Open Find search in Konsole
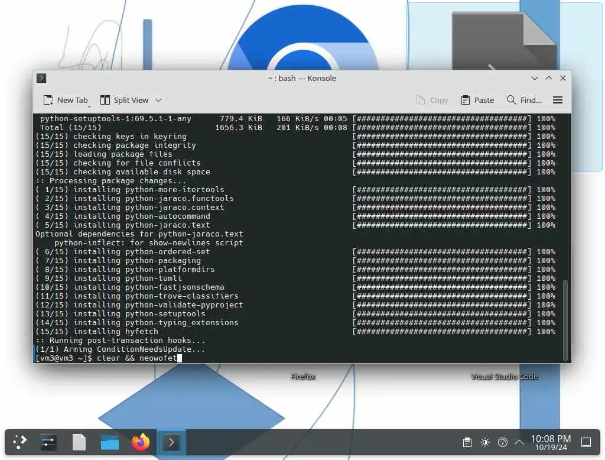The height and width of the screenshot is (460, 605). click(524, 100)
